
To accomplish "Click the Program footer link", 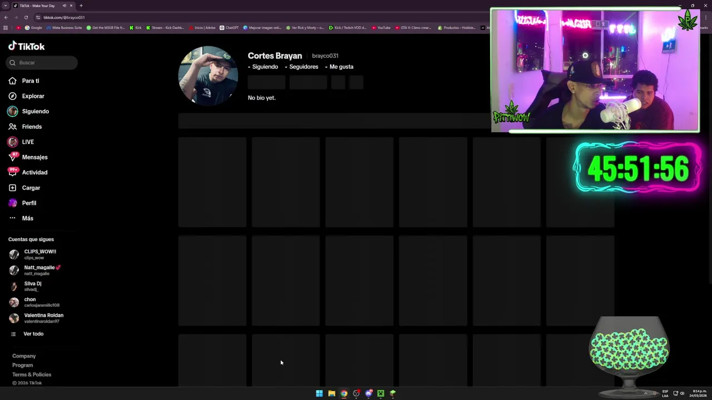I will 23,366.
